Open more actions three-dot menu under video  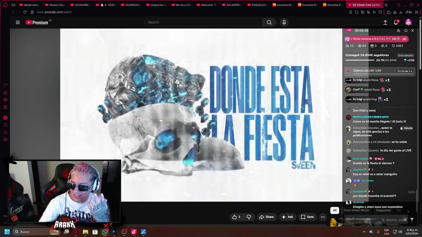[323, 217]
